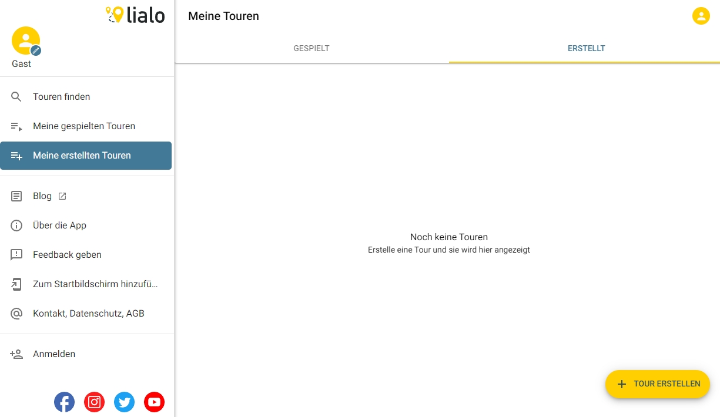Open Über die App
The width and height of the screenshot is (720, 417).
pos(59,226)
